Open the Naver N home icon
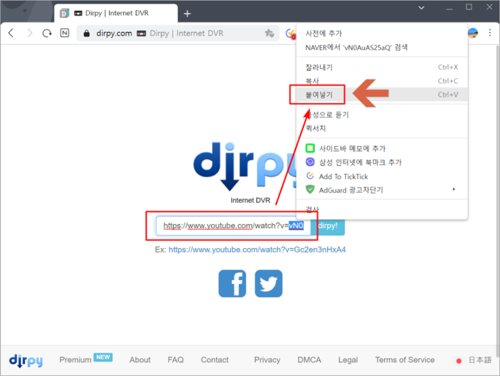The width and height of the screenshot is (500, 376). [x=64, y=33]
